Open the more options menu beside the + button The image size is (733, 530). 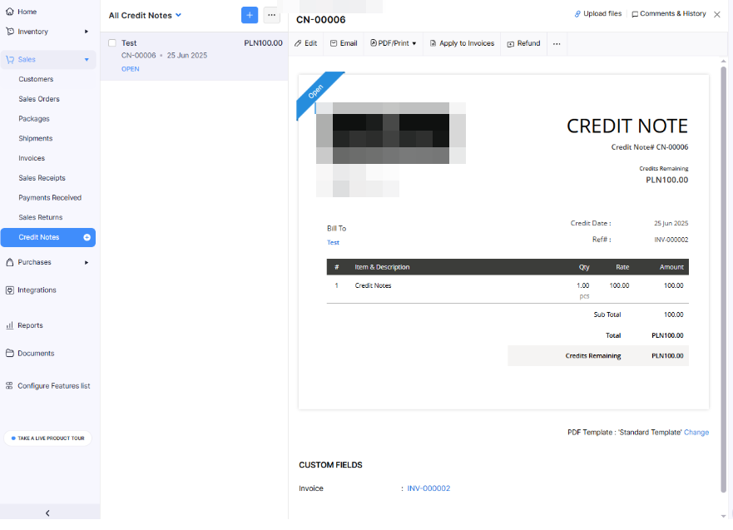click(x=271, y=15)
